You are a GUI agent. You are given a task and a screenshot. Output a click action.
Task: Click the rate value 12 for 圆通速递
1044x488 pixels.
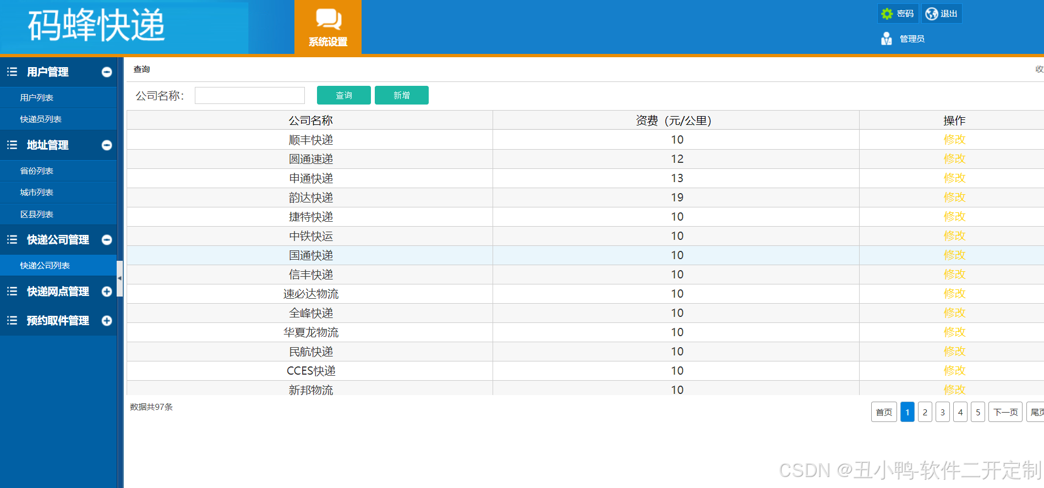point(677,159)
